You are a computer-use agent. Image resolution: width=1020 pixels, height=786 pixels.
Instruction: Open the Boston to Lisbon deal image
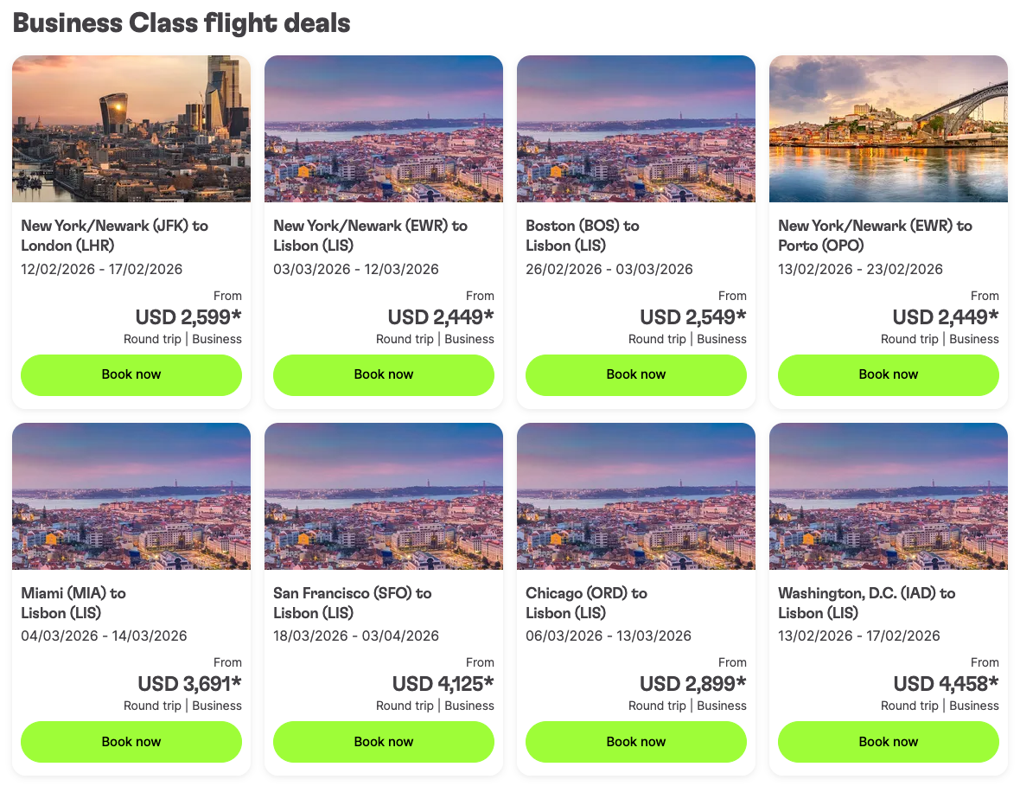[636, 128]
